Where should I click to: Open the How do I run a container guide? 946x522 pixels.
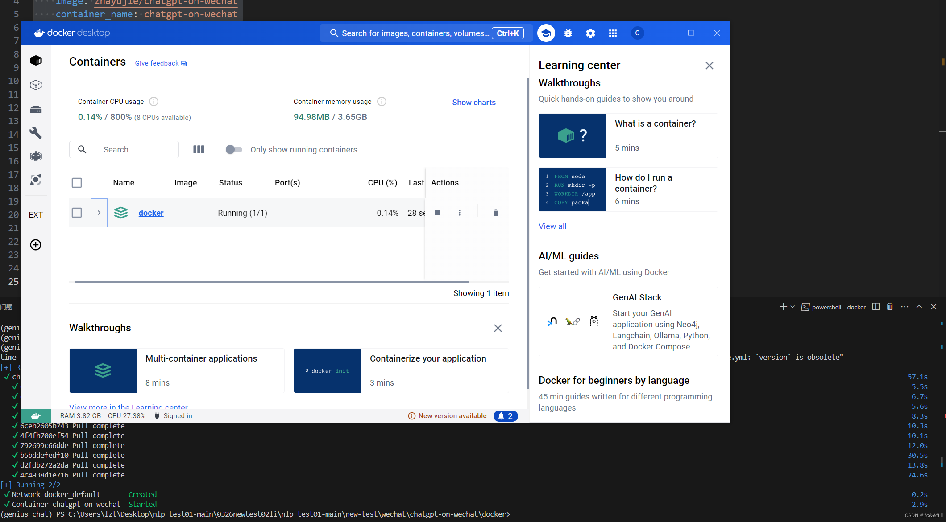pyautogui.click(x=628, y=189)
